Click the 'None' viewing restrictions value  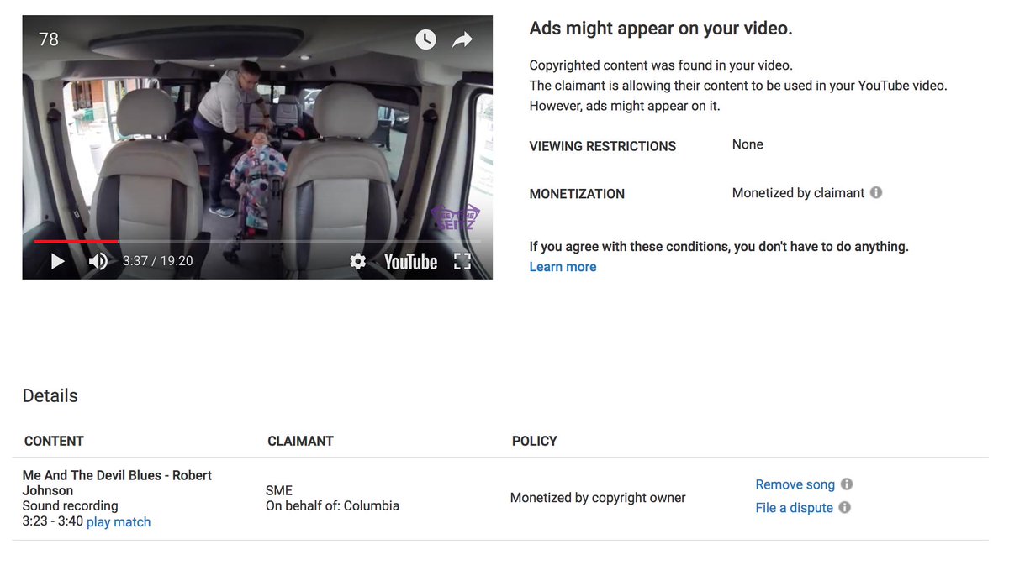tap(748, 144)
